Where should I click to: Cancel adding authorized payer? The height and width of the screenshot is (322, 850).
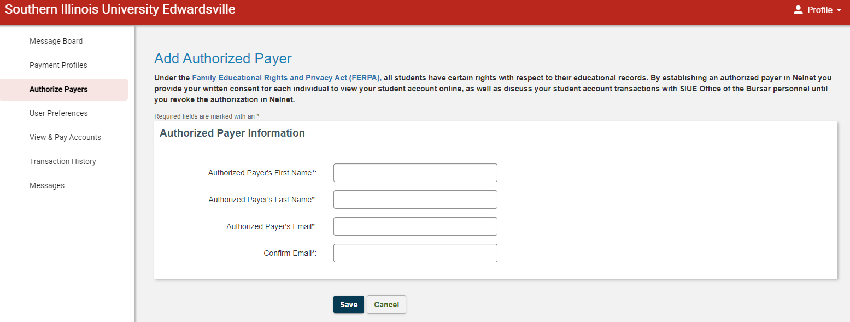pos(386,305)
